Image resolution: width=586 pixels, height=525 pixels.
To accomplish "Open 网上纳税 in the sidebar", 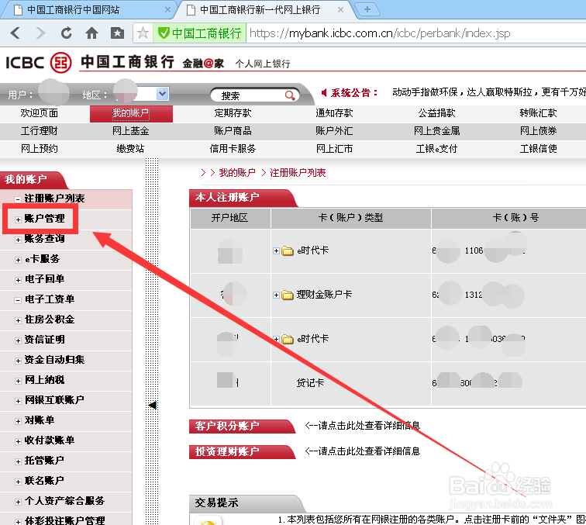I will (x=44, y=380).
